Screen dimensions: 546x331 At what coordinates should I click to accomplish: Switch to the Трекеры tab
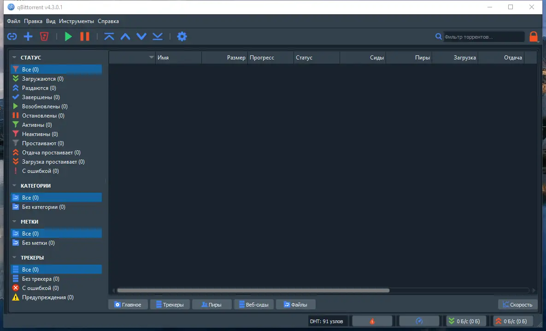[170, 305]
